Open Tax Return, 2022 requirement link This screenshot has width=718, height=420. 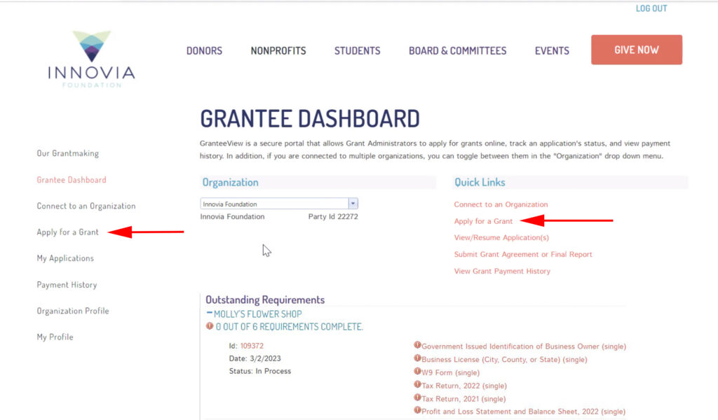coord(464,386)
